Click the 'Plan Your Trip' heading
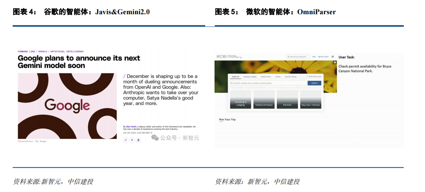 pyautogui.click(x=227, y=120)
